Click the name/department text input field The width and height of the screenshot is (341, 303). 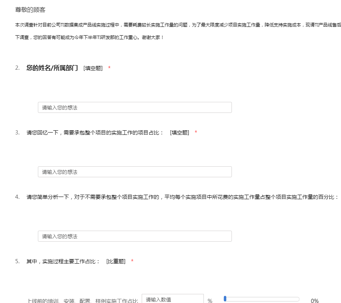coord(135,108)
